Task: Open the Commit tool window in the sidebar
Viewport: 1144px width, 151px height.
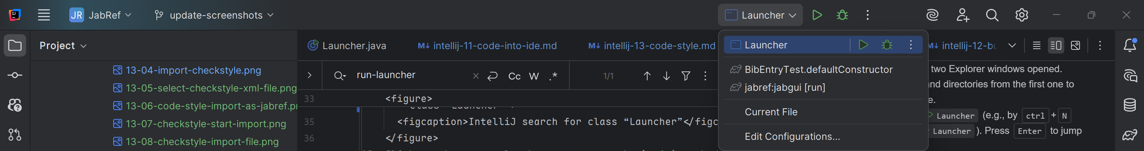Action: click(15, 75)
